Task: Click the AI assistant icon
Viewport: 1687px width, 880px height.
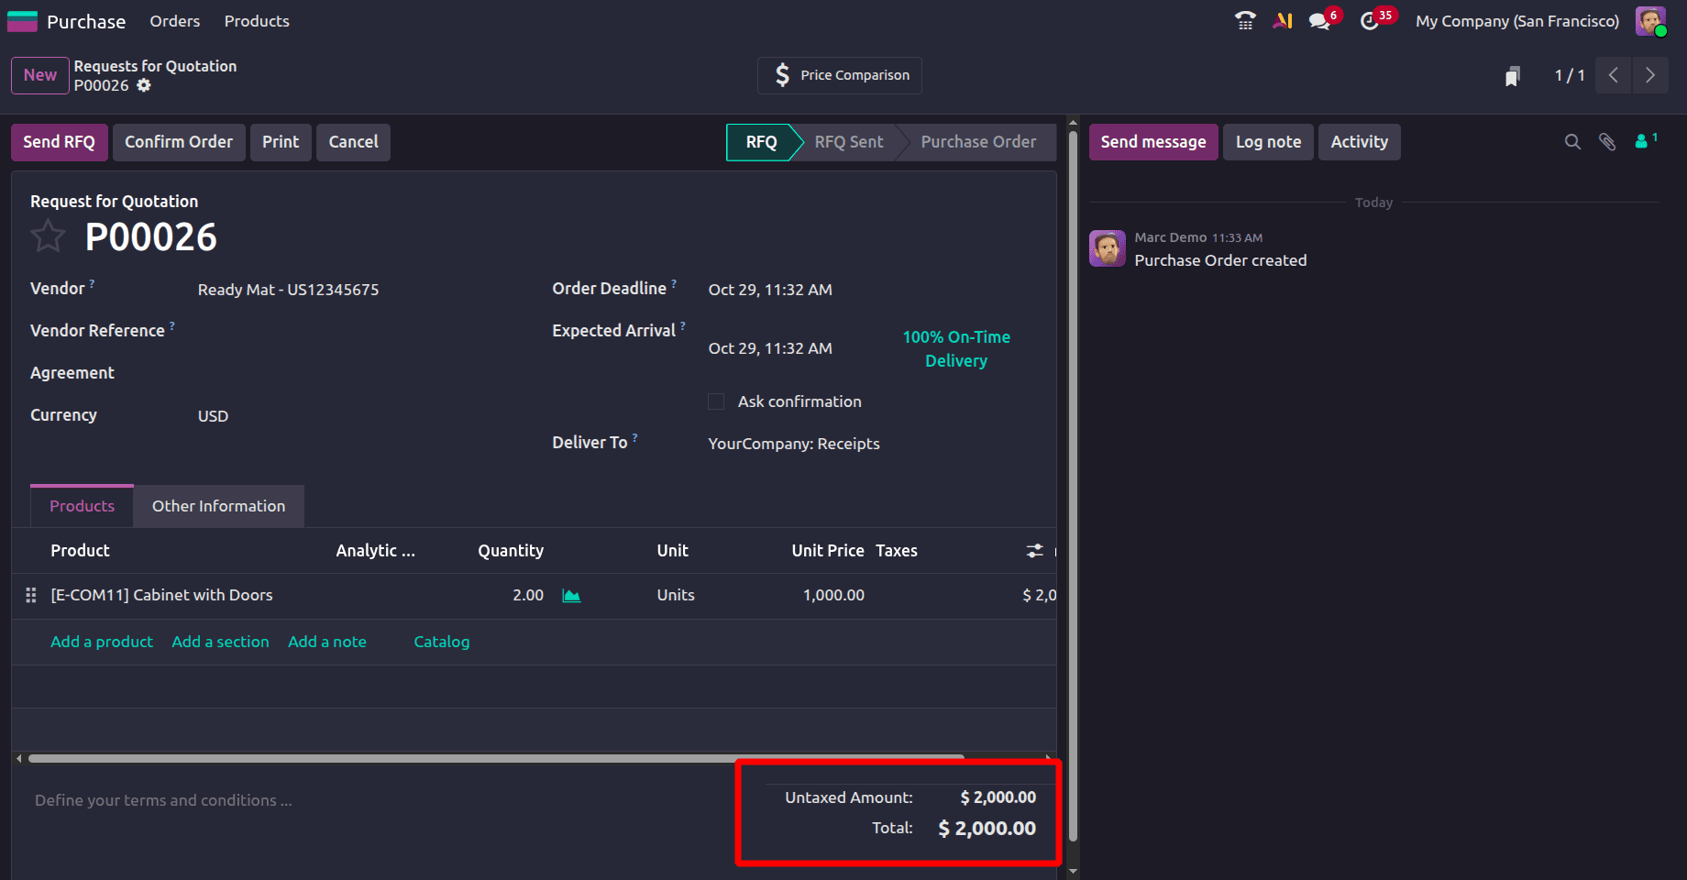Action: tap(1282, 20)
